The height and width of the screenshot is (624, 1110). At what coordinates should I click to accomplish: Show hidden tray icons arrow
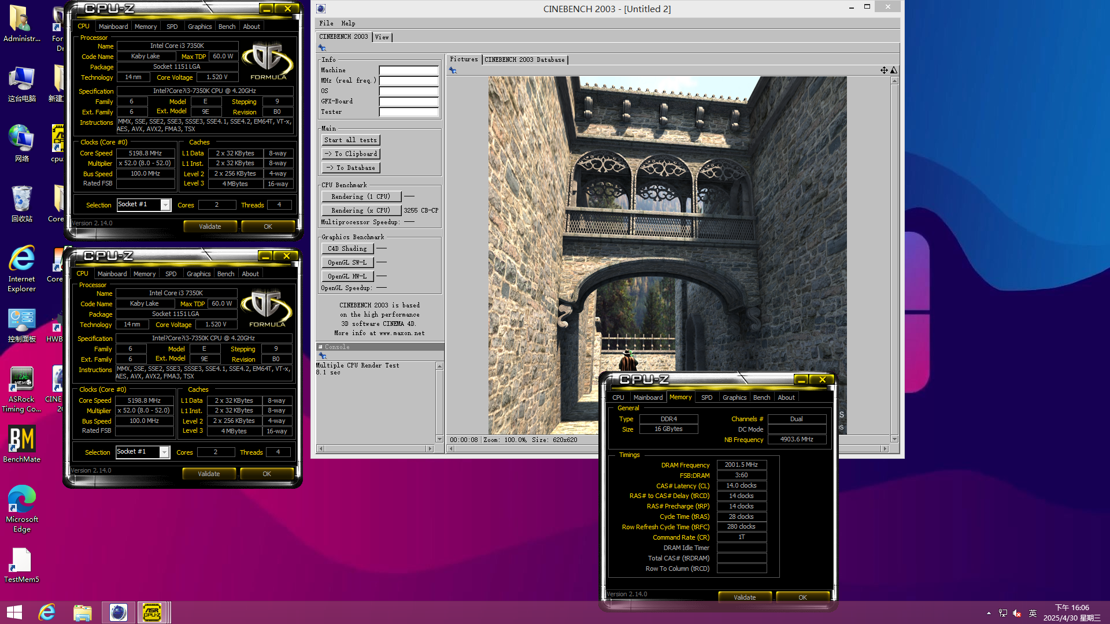tap(989, 613)
